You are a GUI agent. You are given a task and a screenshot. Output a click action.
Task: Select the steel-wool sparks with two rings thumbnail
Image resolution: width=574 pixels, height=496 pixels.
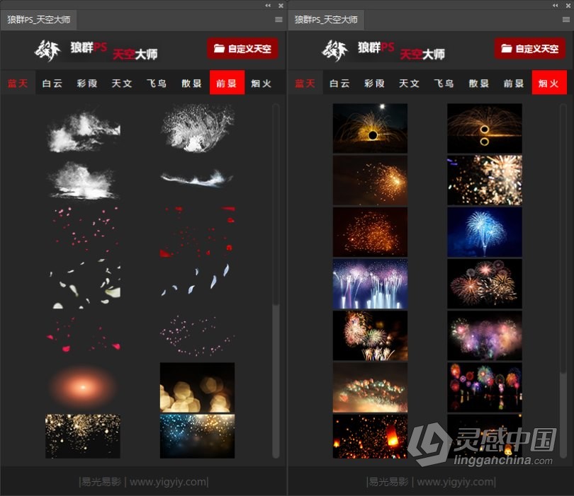485,129
